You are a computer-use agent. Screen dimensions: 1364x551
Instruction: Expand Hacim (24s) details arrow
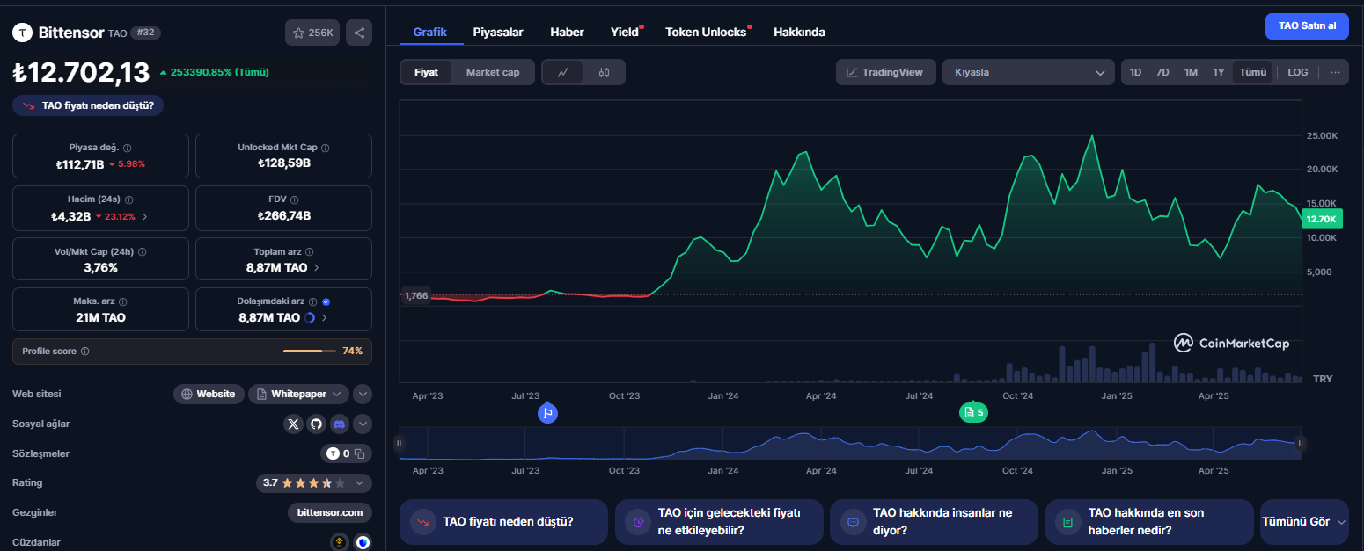145,216
